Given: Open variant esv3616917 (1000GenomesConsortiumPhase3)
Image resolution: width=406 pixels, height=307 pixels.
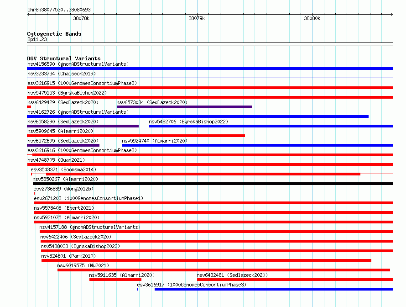Looking at the screenshot, I should [x=192, y=285].
